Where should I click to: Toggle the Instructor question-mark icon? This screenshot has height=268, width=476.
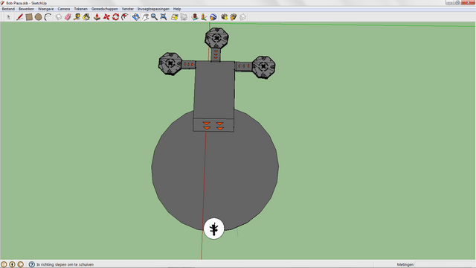pyautogui.click(x=31, y=264)
